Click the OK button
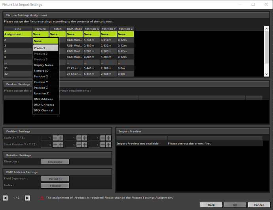 click(235, 205)
